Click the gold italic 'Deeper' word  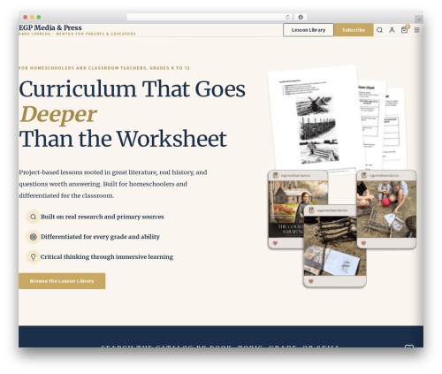[x=58, y=114]
